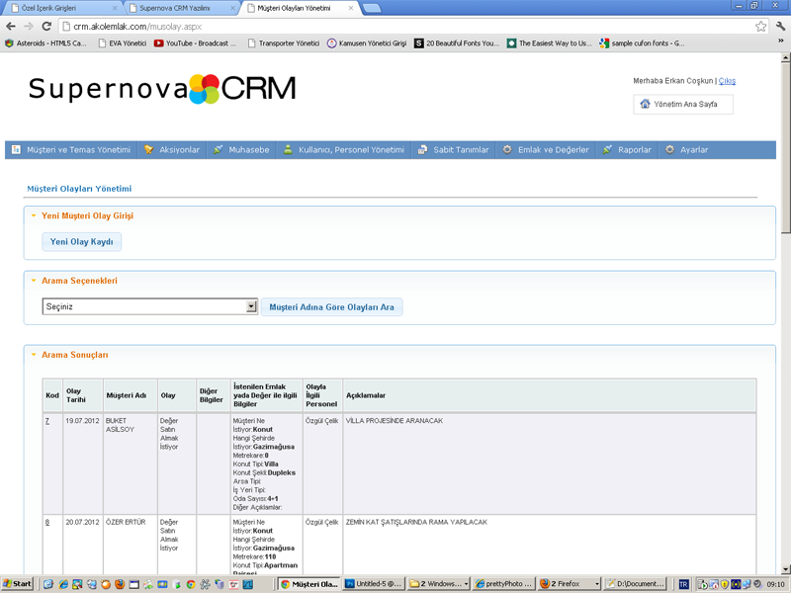Click Müşteri Adına Göre Olayları Ara
This screenshot has height=593, width=791.
tap(331, 306)
